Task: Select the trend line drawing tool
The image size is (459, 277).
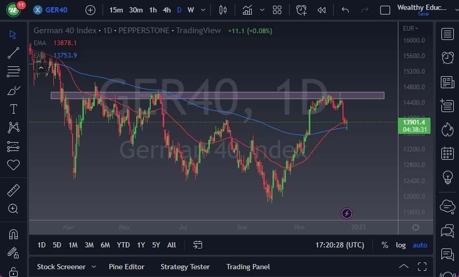Action: [13, 53]
